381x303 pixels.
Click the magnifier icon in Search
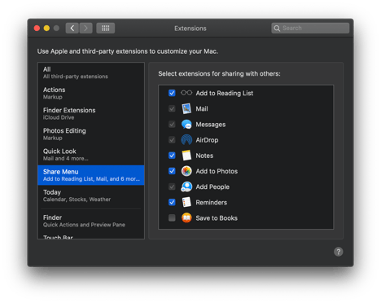click(277, 29)
